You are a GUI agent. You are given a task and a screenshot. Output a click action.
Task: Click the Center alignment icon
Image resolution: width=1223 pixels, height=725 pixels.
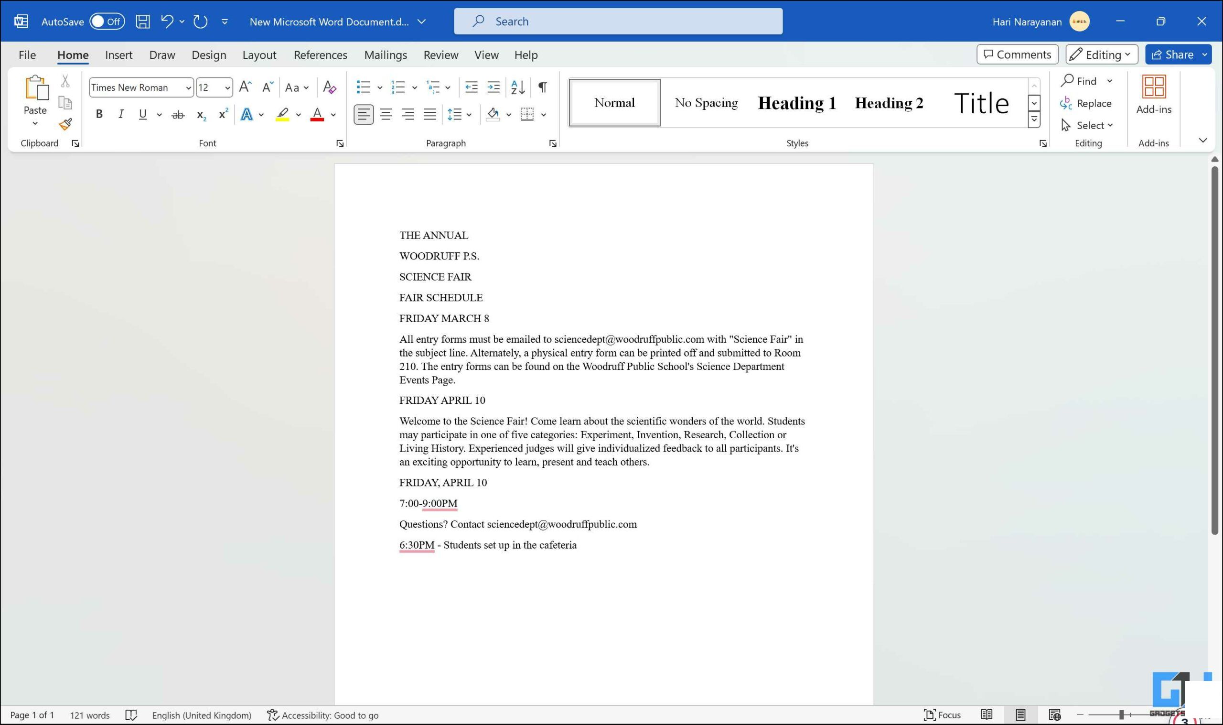(386, 114)
